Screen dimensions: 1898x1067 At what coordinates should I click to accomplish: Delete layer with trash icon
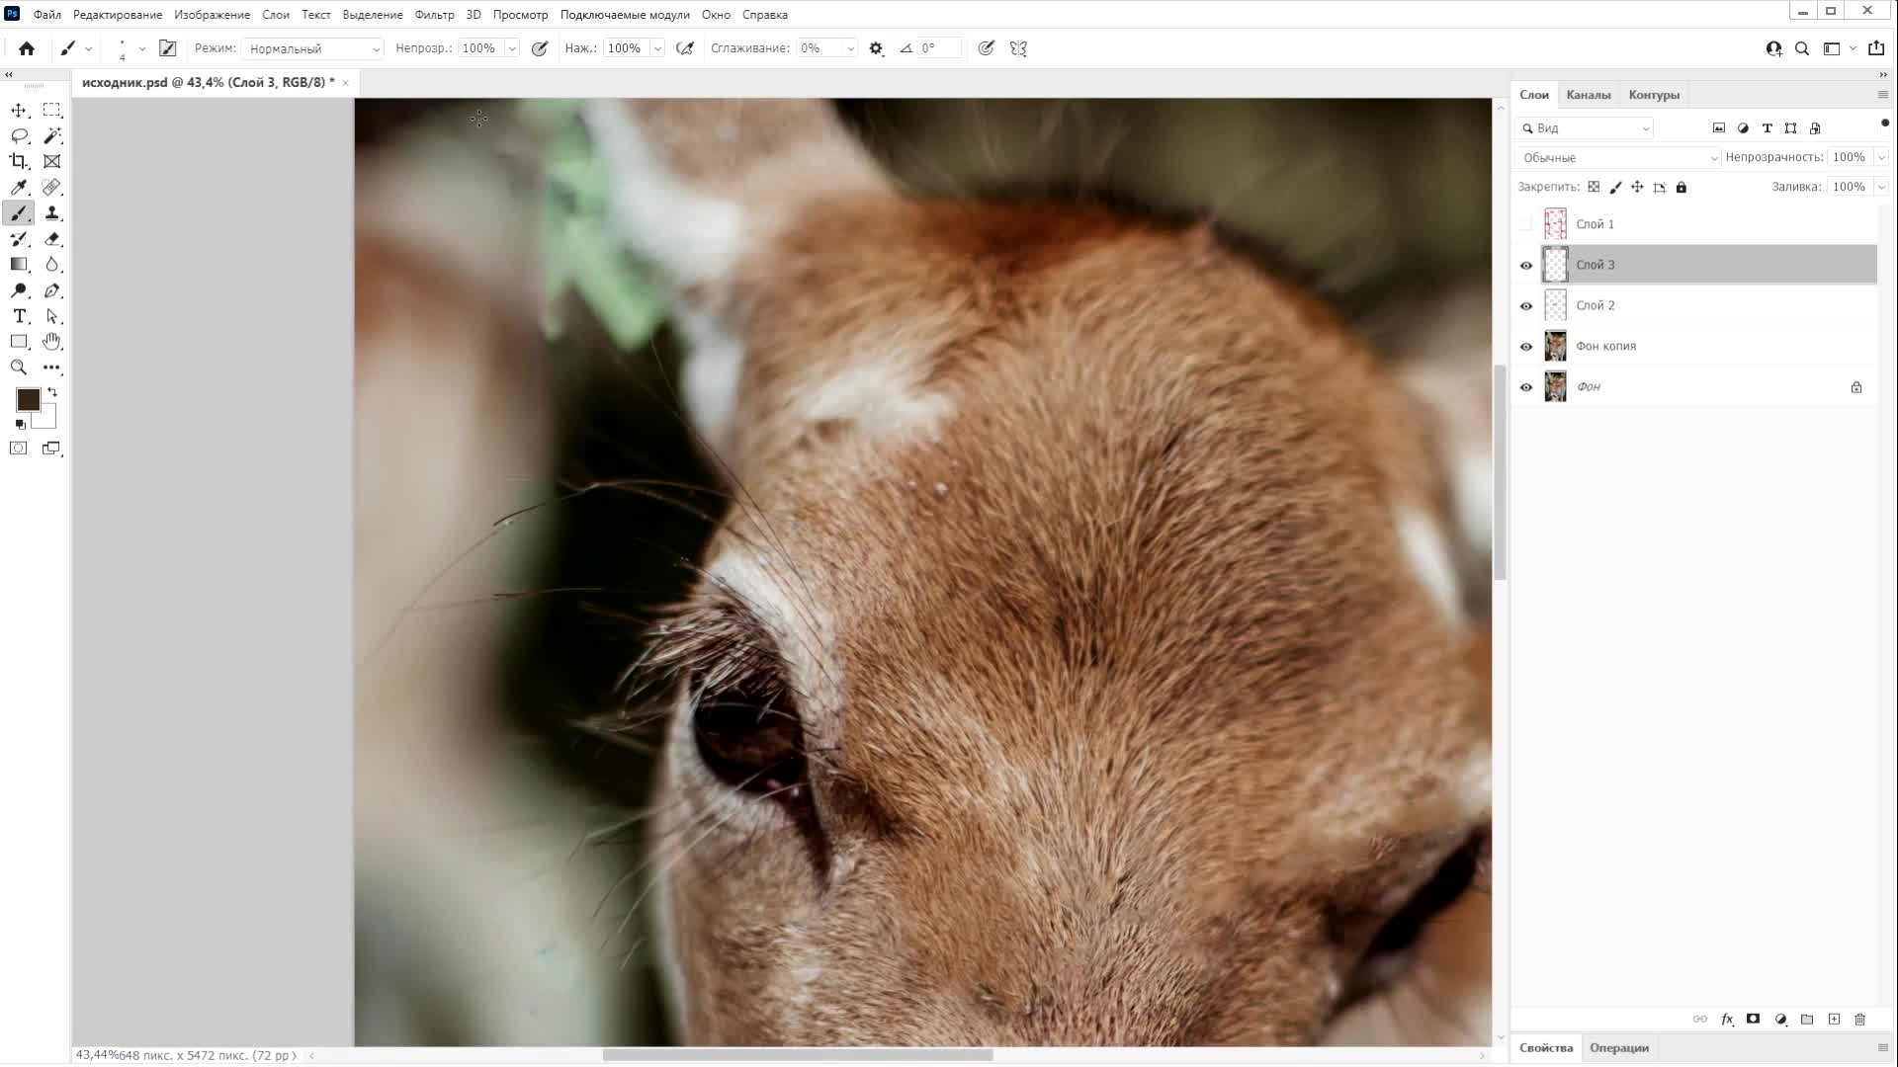[1859, 1019]
